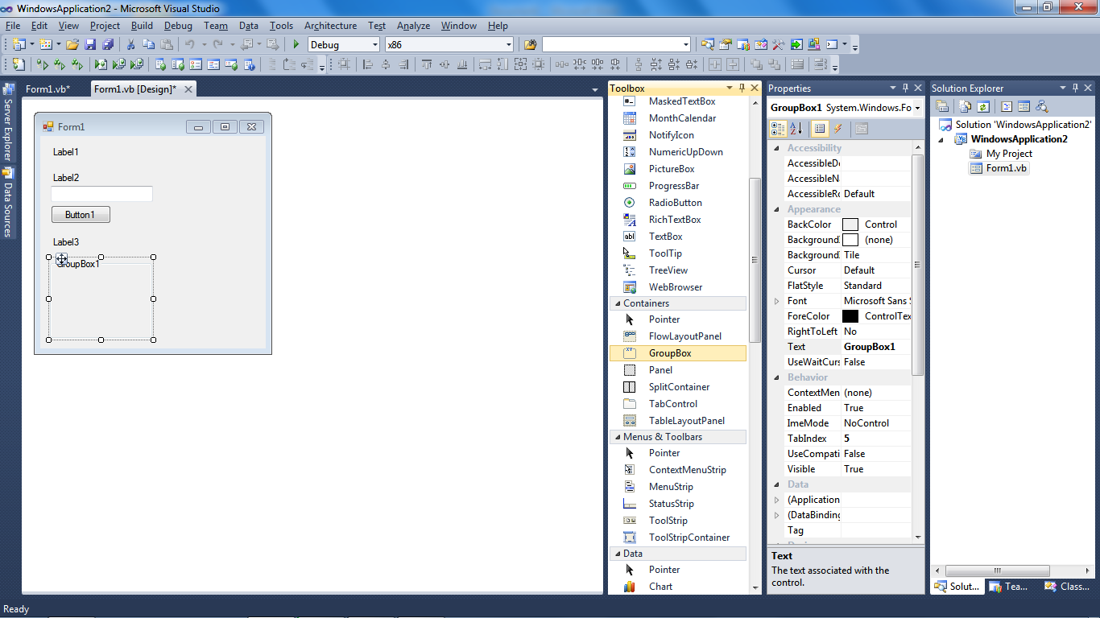Click the Paste icon on the toolbar

(167, 44)
